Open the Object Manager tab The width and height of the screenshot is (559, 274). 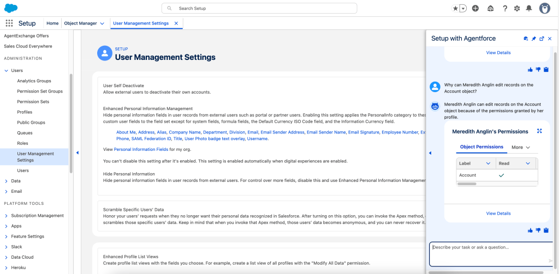[81, 23]
